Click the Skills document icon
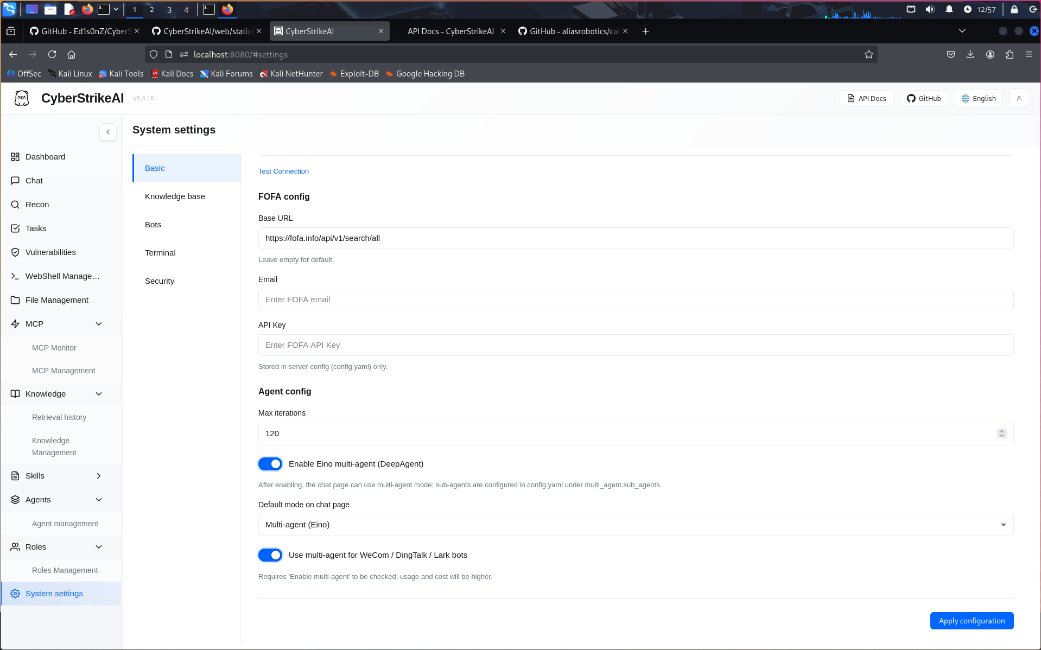The image size is (1041, 650). tap(15, 476)
